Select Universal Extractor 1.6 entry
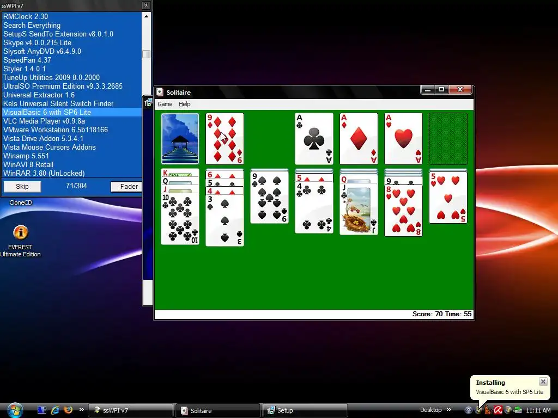 coord(71,95)
